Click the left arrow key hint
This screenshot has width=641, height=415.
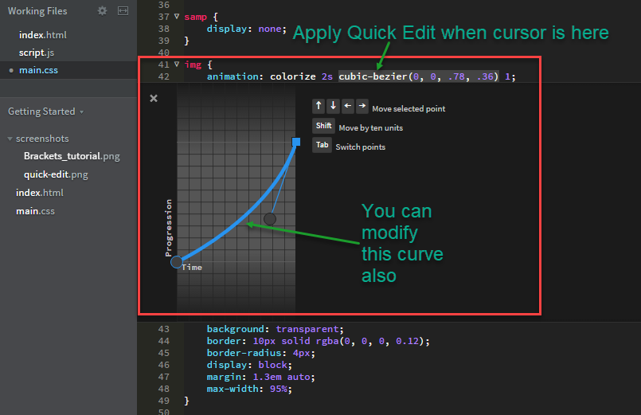tap(347, 106)
